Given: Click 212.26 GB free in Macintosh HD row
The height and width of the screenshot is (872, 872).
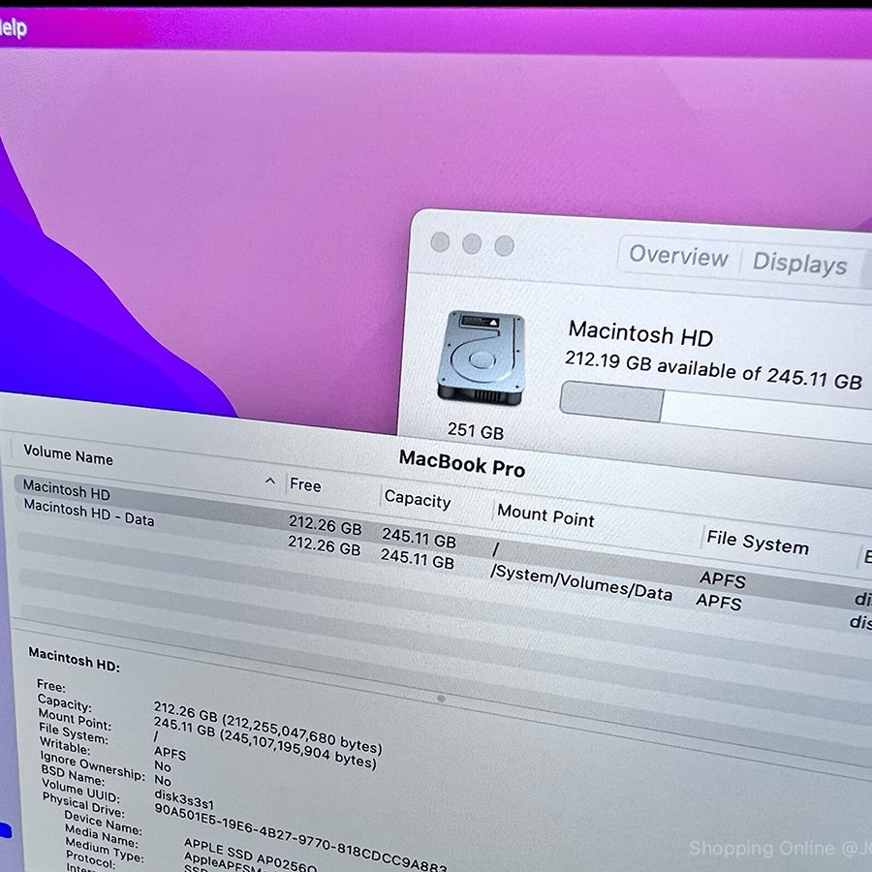Looking at the screenshot, I should [325, 524].
